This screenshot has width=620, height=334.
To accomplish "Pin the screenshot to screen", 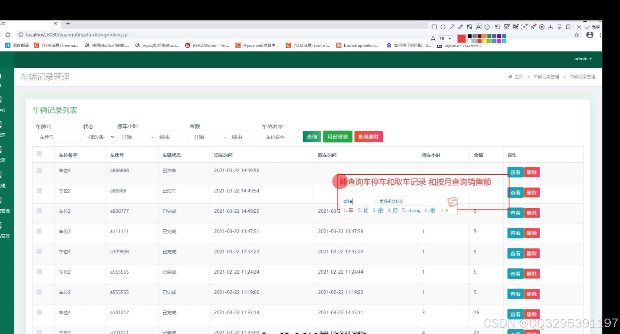I will pos(533,27).
